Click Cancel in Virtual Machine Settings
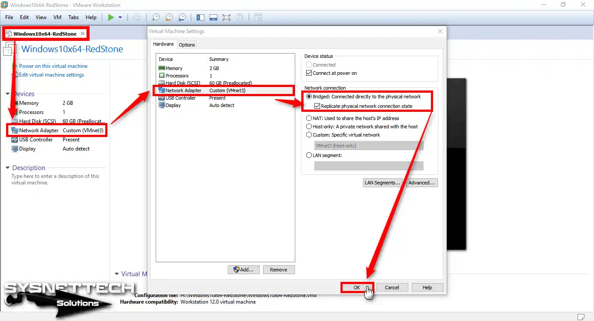Image resolution: width=594 pixels, height=321 pixels. point(392,288)
